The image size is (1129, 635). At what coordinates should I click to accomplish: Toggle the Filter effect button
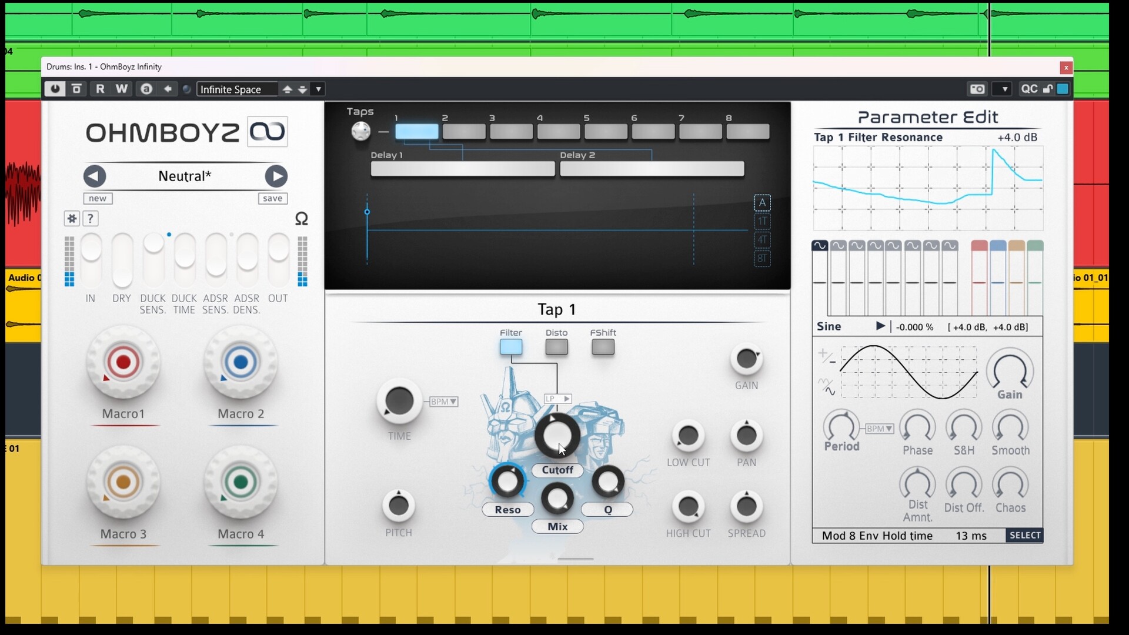coord(511,347)
